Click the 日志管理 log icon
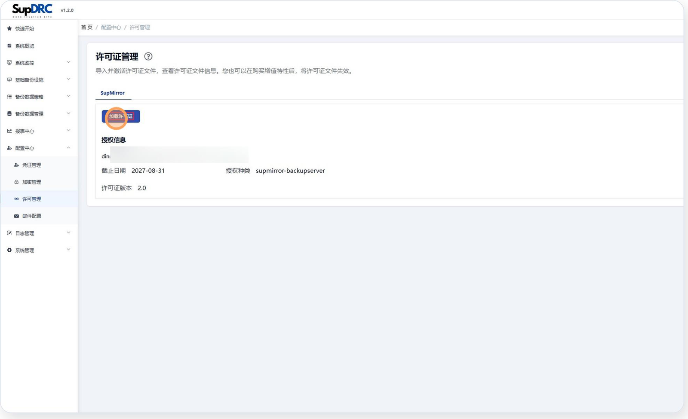Image resolution: width=688 pixels, height=419 pixels. point(9,233)
